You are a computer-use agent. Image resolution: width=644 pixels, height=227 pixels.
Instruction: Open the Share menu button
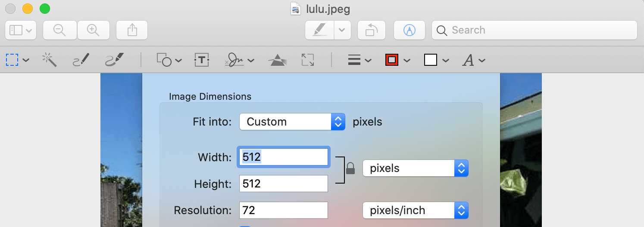tap(132, 30)
